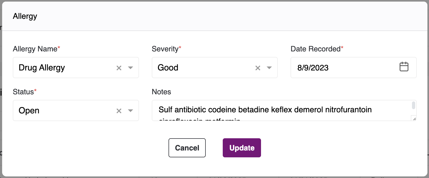Click the Good text in Severity field
The height and width of the screenshot is (178, 429).
click(168, 68)
